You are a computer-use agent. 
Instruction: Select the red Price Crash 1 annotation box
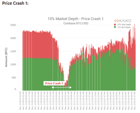coord(54,83)
